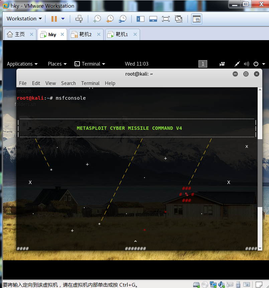Click the printer status icon
The width and height of the screenshot is (269, 288).
230,285
